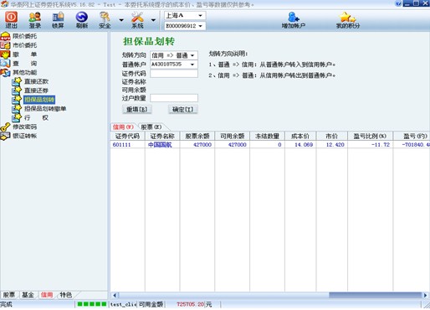Click the 锁屏 lock screen icon

pos(58,18)
